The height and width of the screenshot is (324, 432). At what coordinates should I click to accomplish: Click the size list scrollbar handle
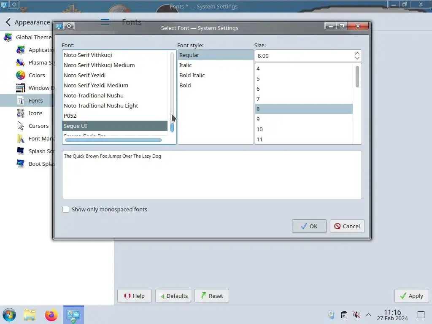tap(357, 77)
